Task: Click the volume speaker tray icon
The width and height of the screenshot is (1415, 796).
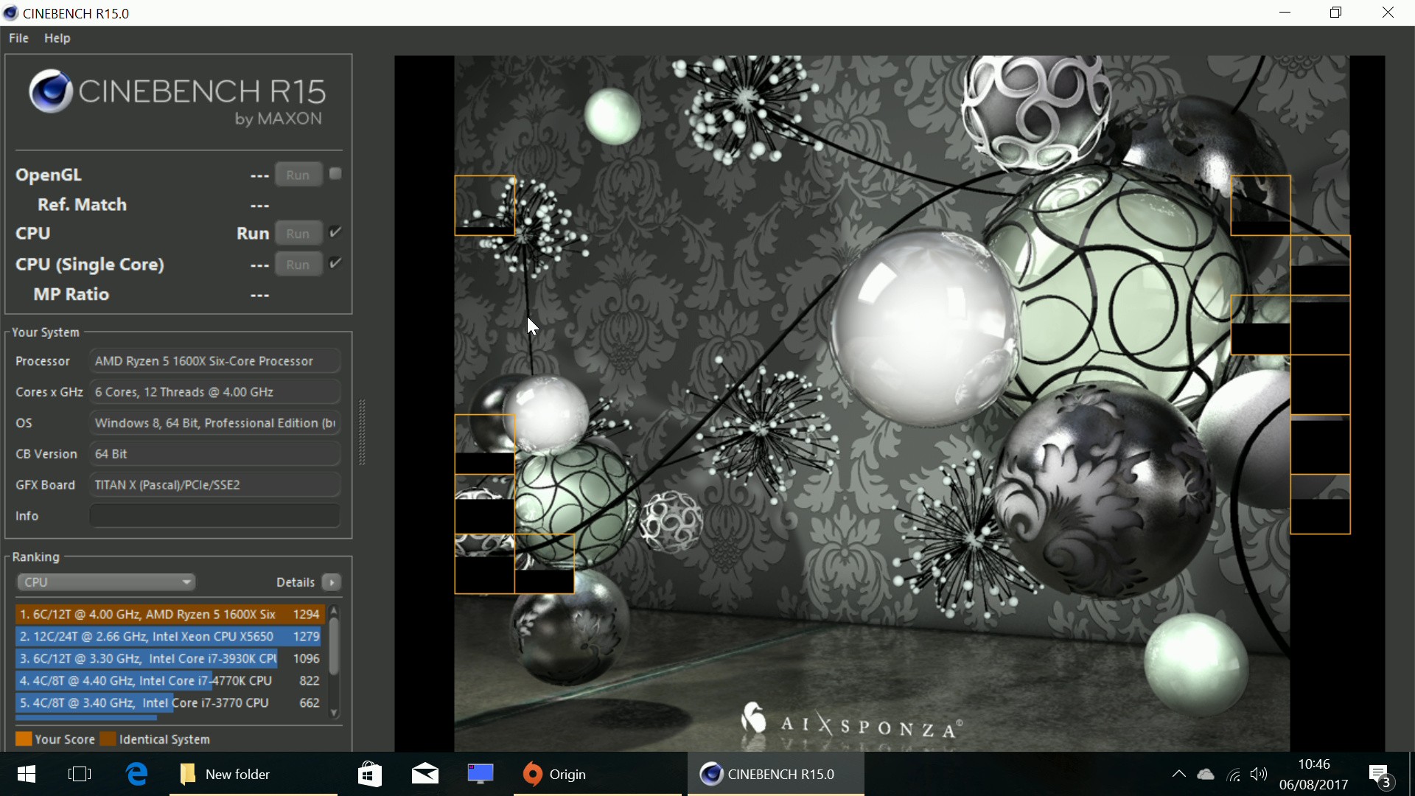Action: pyautogui.click(x=1259, y=774)
